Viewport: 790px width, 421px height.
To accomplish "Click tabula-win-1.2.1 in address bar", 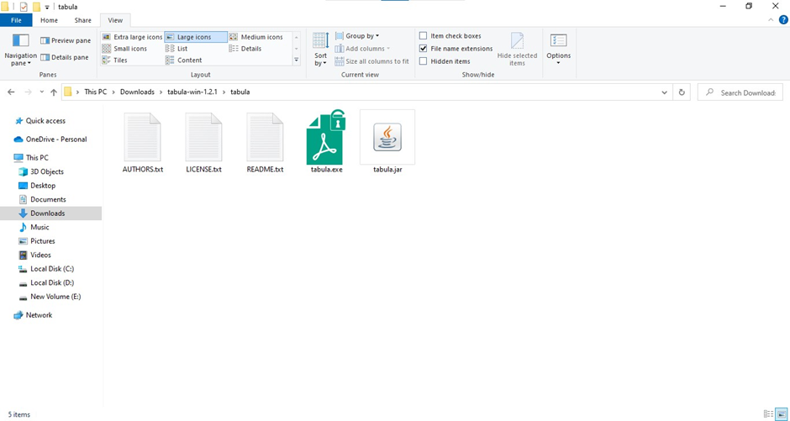I will point(192,92).
